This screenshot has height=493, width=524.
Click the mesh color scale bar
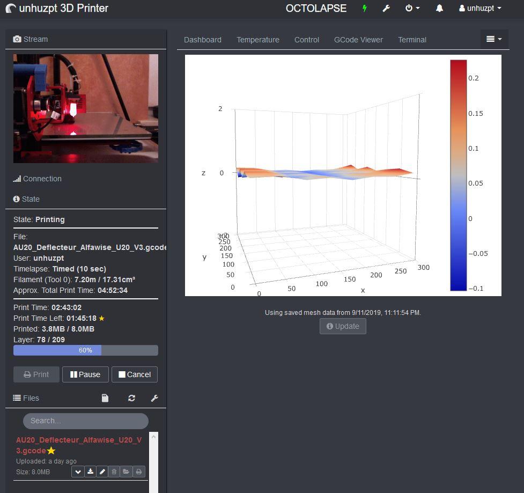tap(458, 175)
